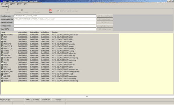Uncheck the USRDATA partition checkbox
The width and height of the screenshot is (174, 105).
pos(2,81)
